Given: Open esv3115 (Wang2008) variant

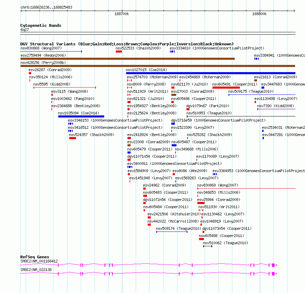Looking at the screenshot, I should (70, 91).
